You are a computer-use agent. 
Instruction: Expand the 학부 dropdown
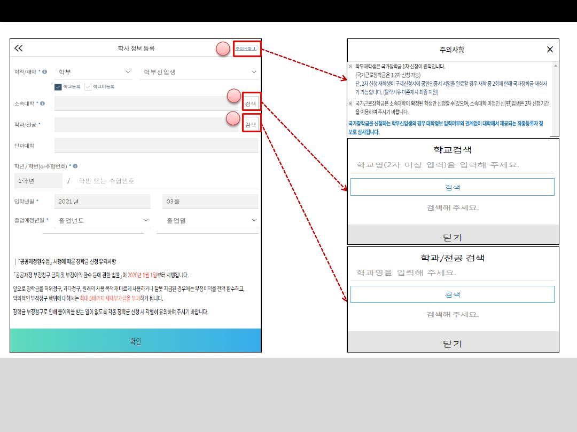(95, 71)
